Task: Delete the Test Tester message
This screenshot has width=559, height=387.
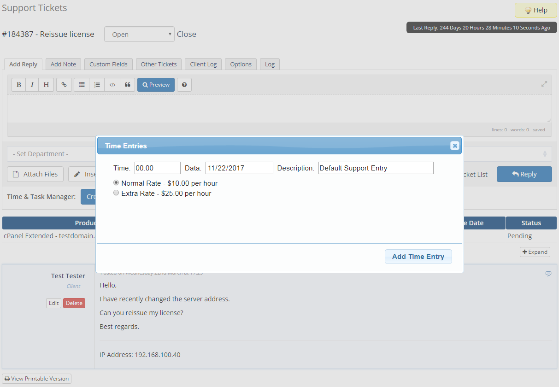Action: coord(74,303)
